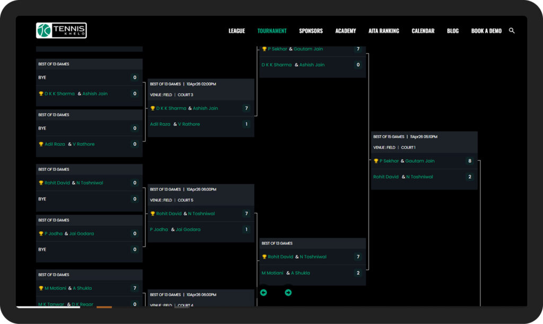Select score 2 for Rohit David in Court 1

click(470, 177)
